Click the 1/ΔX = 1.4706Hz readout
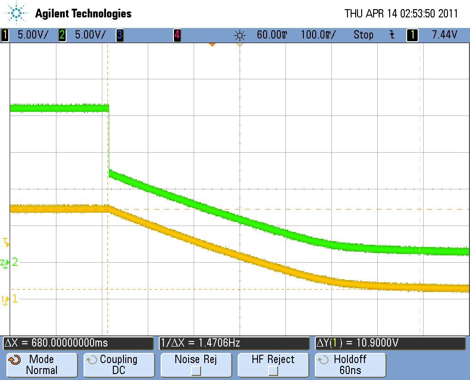Screen dimensions: 470x380 coord(235,343)
